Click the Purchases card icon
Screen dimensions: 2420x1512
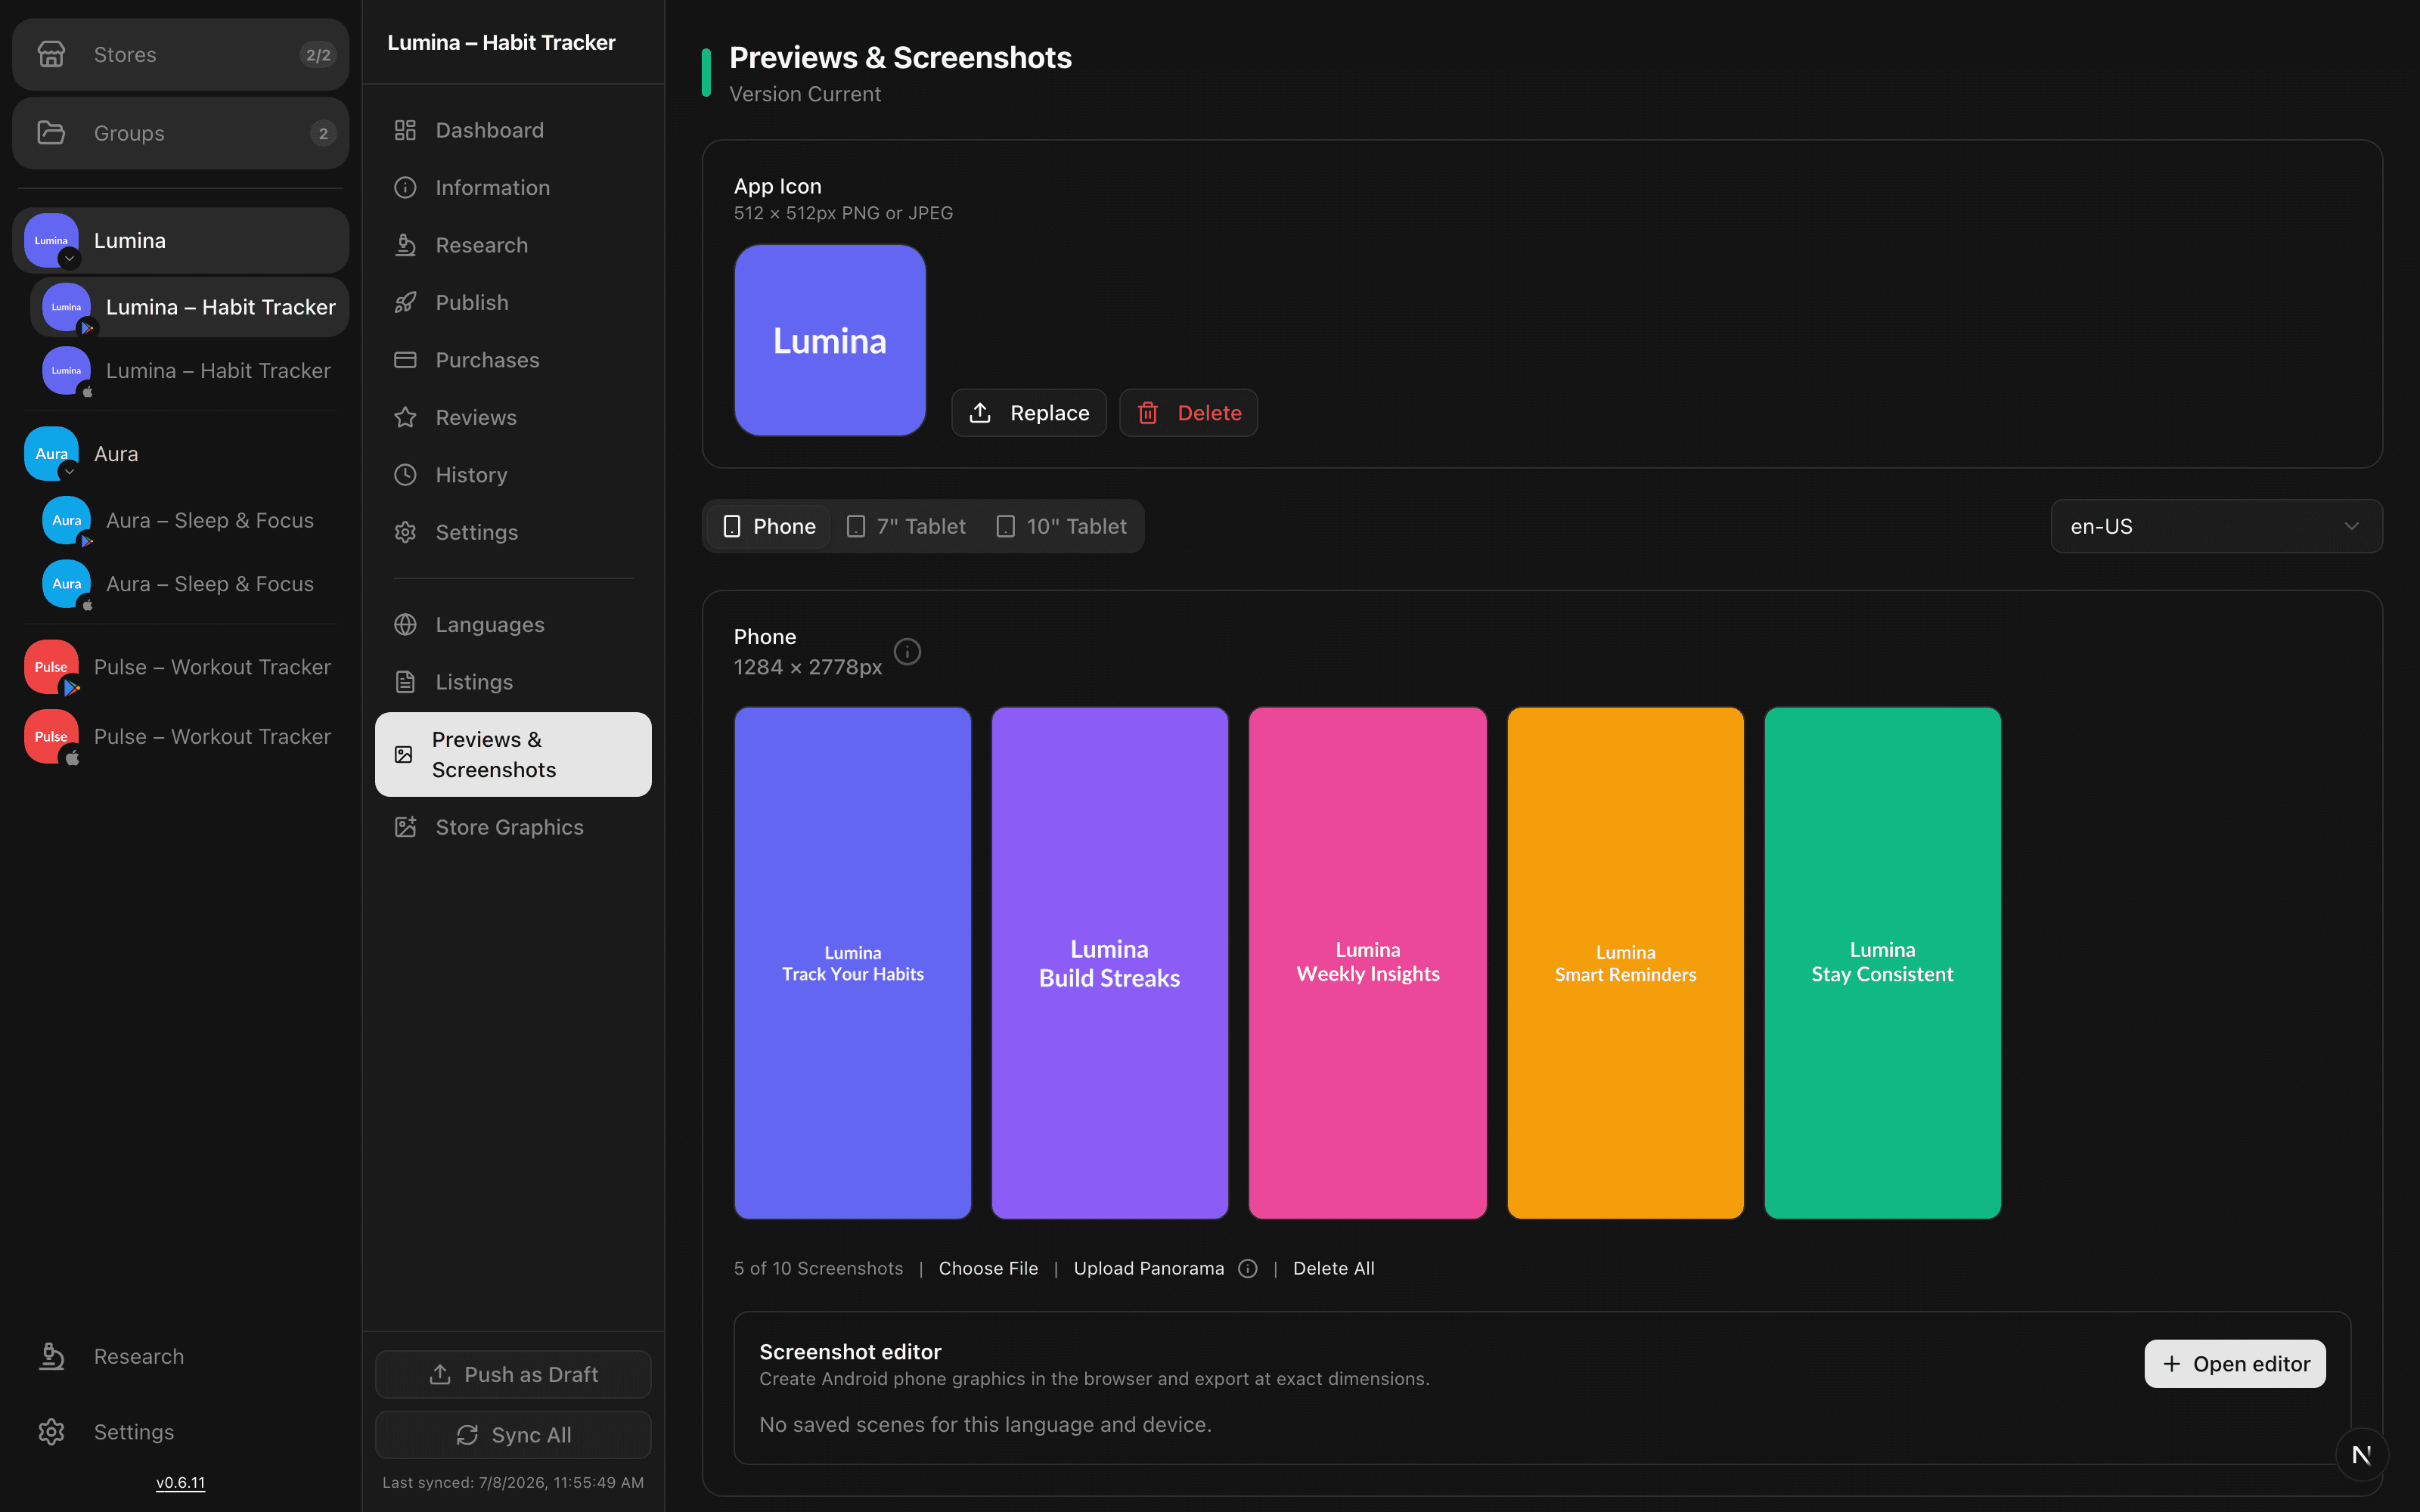point(405,360)
